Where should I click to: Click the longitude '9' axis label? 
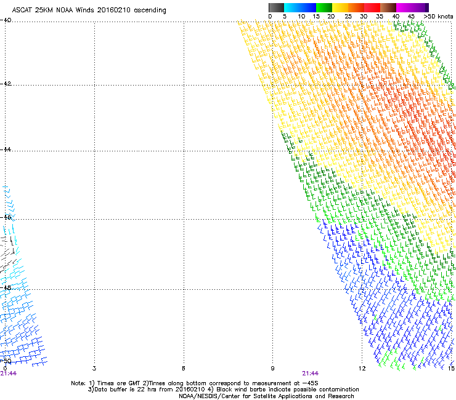coord(272,369)
